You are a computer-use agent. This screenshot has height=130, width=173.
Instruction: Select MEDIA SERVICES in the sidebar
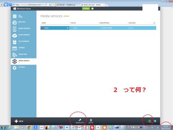point(23,61)
